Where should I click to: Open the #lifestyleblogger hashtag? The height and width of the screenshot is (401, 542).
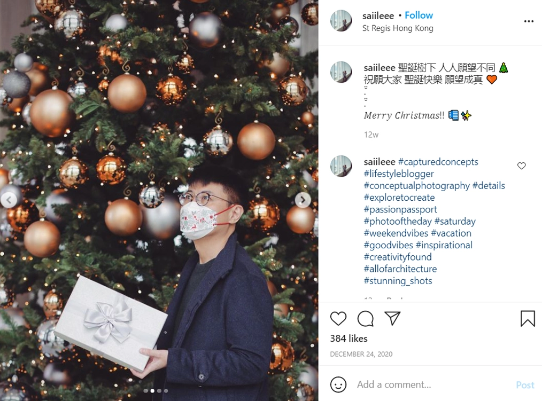(399, 174)
